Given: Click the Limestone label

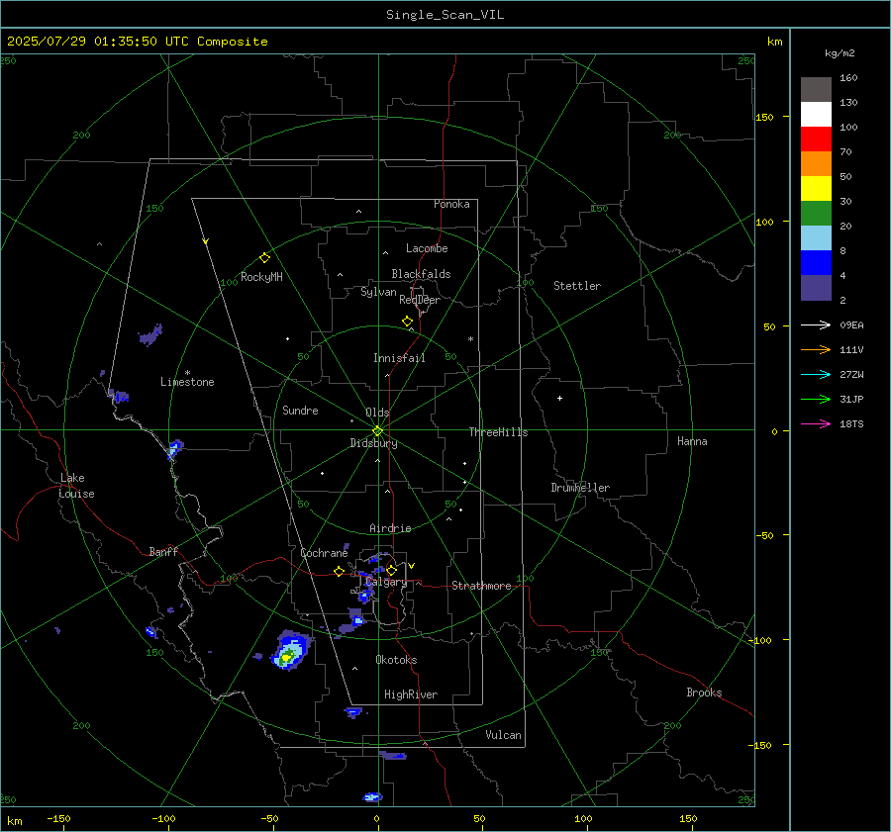Looking at the screenshot, I should pyautogui.click(x=187, y=382).
